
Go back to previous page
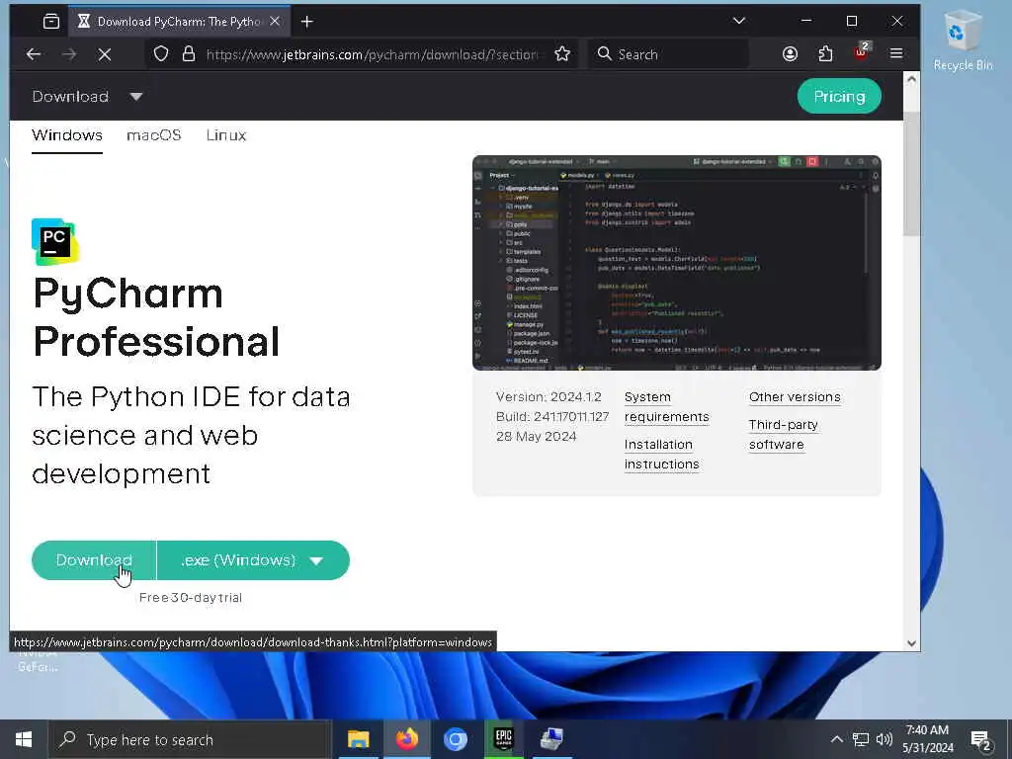point(34,54)
